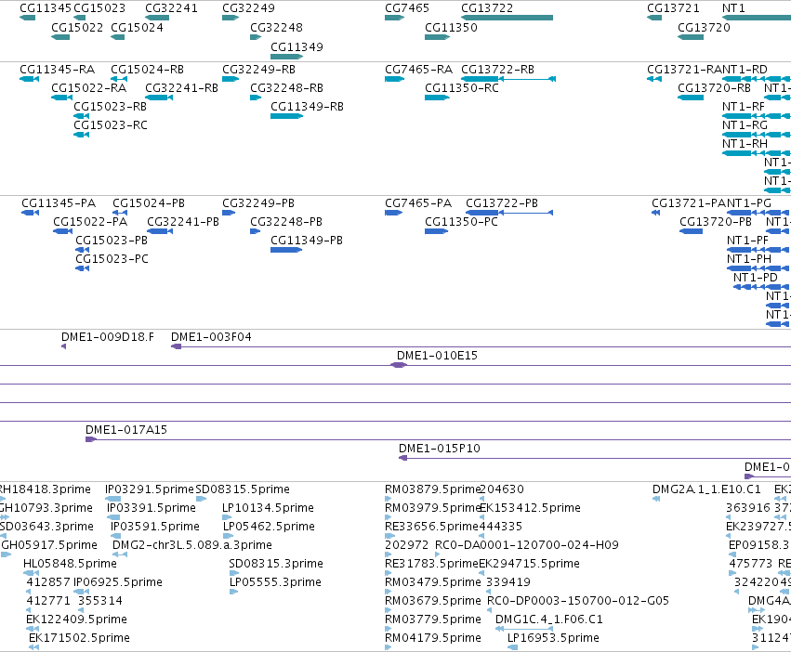Select transcript CG15024-RB
Screen dimensions: 791x652
(x=119, y=79)
